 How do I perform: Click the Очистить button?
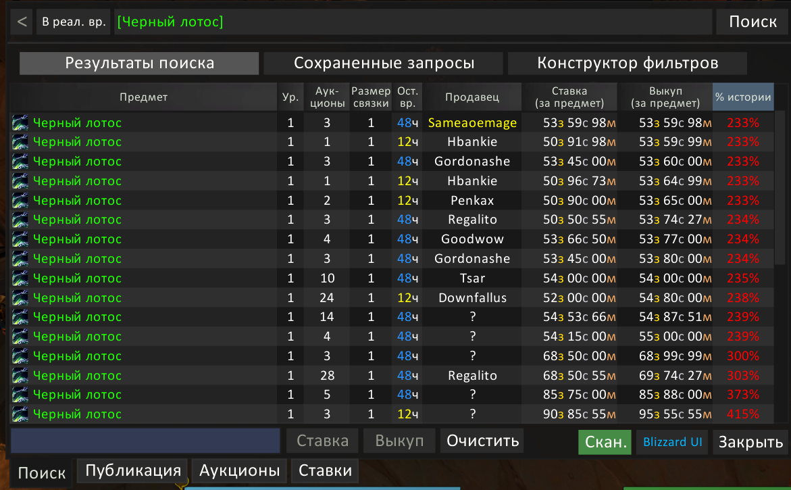pos(482,441)
